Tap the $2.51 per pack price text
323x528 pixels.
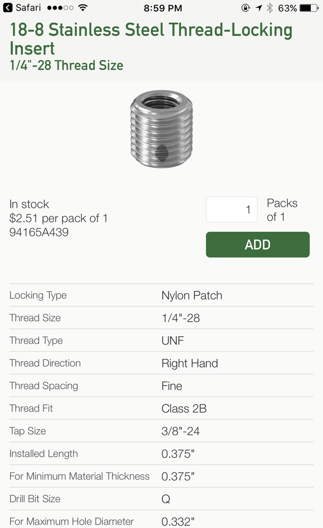pyautogui.click(x=59, y=218)
